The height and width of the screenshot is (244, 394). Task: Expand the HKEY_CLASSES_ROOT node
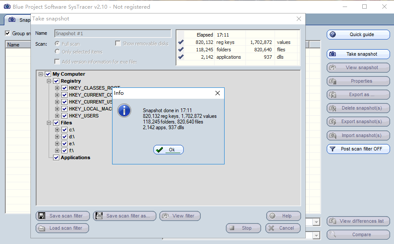pyautogui.click(x=57, y=88)
